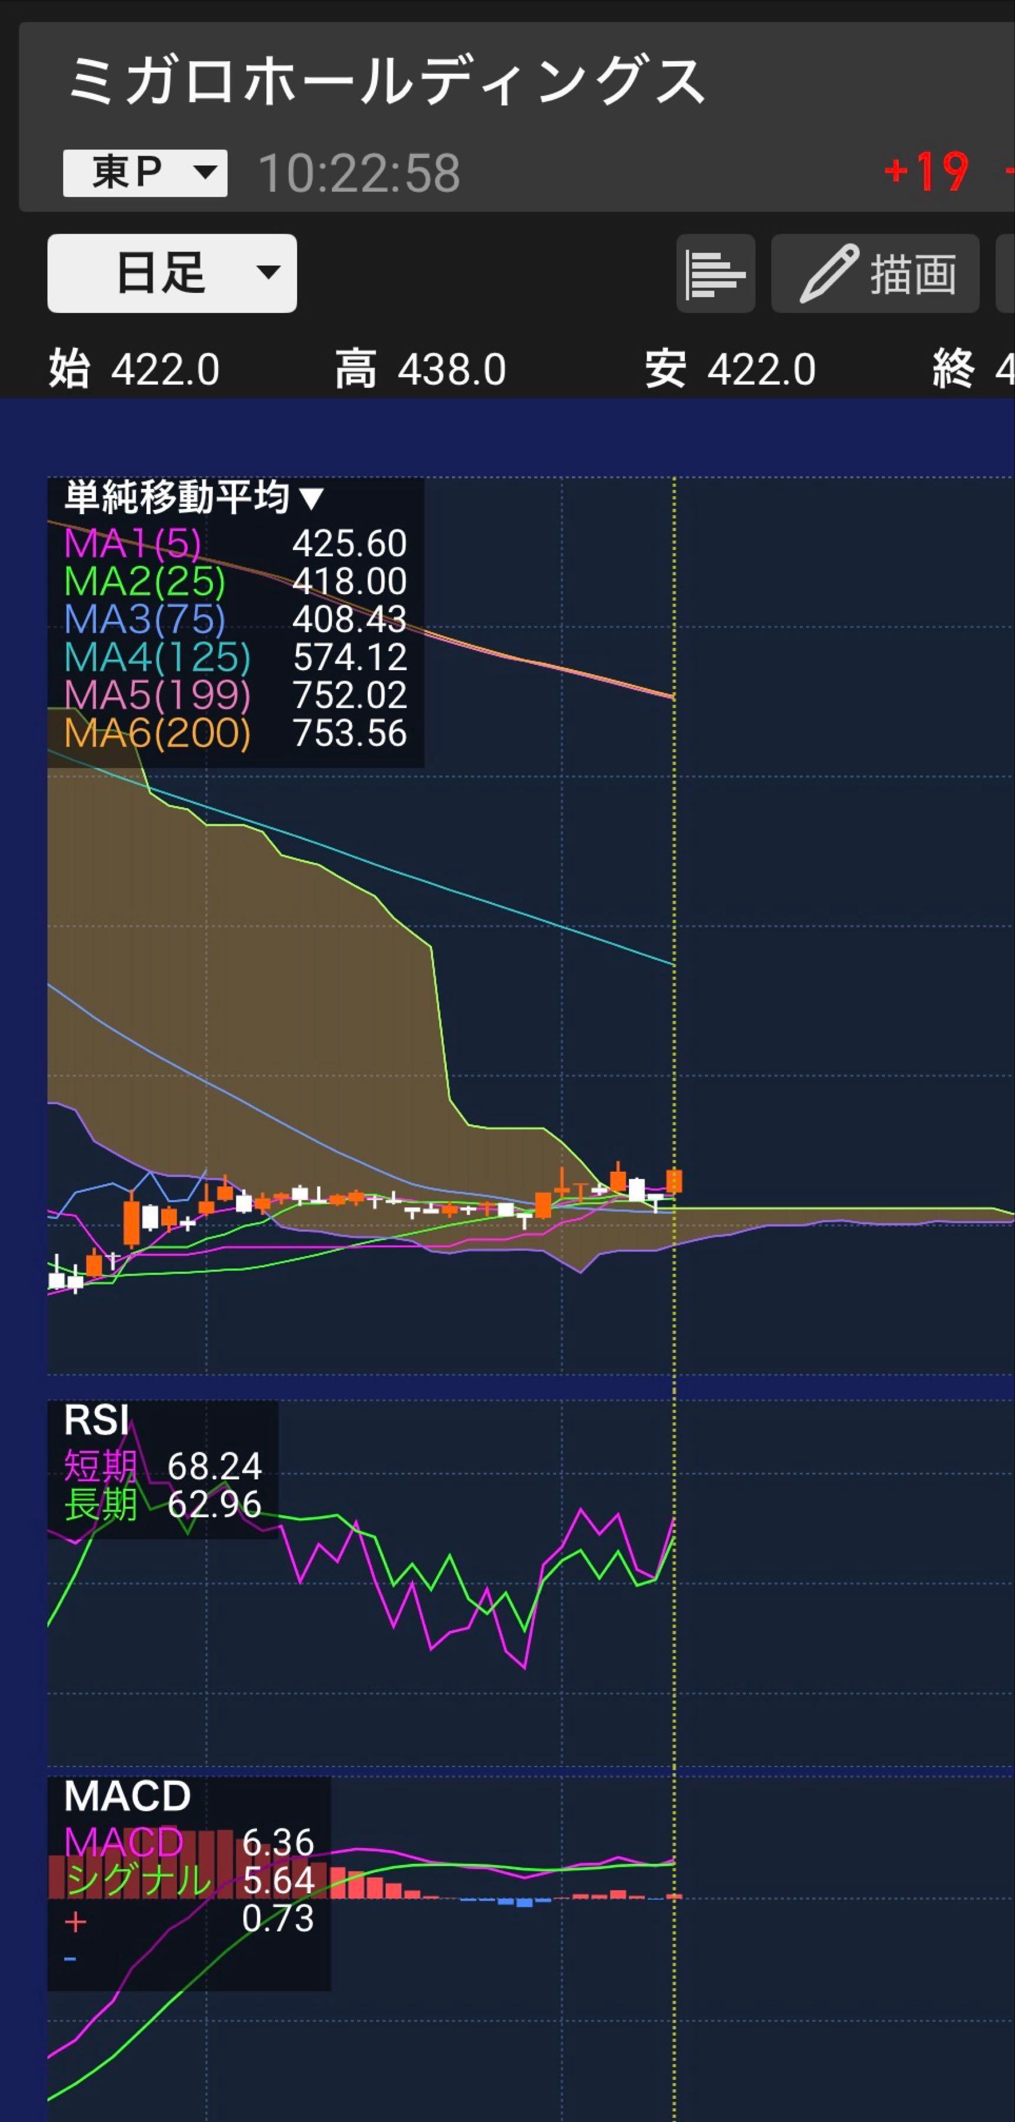Tap the MACD シグナル legend label
Viewport: 1015px width, 2122px height.
coord(139,1881)
